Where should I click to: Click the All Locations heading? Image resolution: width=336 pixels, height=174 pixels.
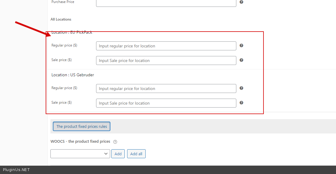(x=61, y=19)
